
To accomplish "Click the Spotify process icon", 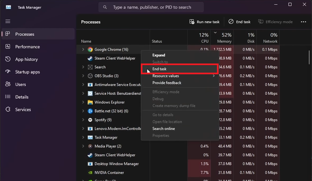I will (90, 120).
